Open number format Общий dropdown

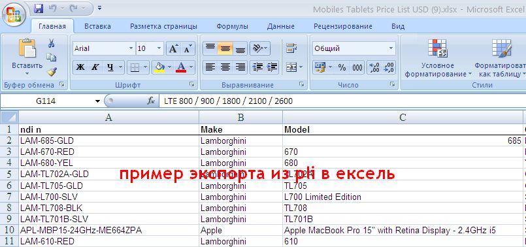[x=391, y=48]
